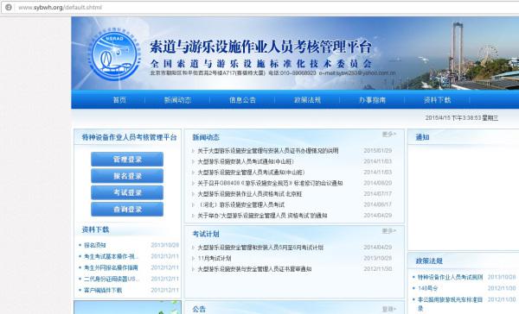Click the 索道与游乐设施作业人员考核管理平台 banner title

point(260,47)
